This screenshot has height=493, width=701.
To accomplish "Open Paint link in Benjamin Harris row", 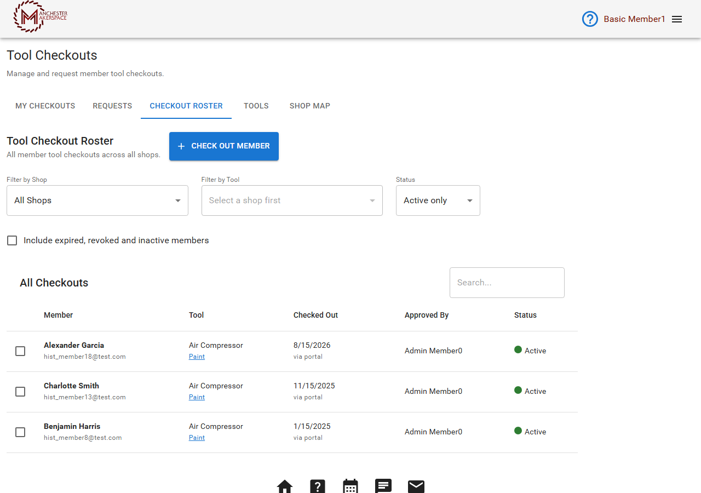I will 197,438.
